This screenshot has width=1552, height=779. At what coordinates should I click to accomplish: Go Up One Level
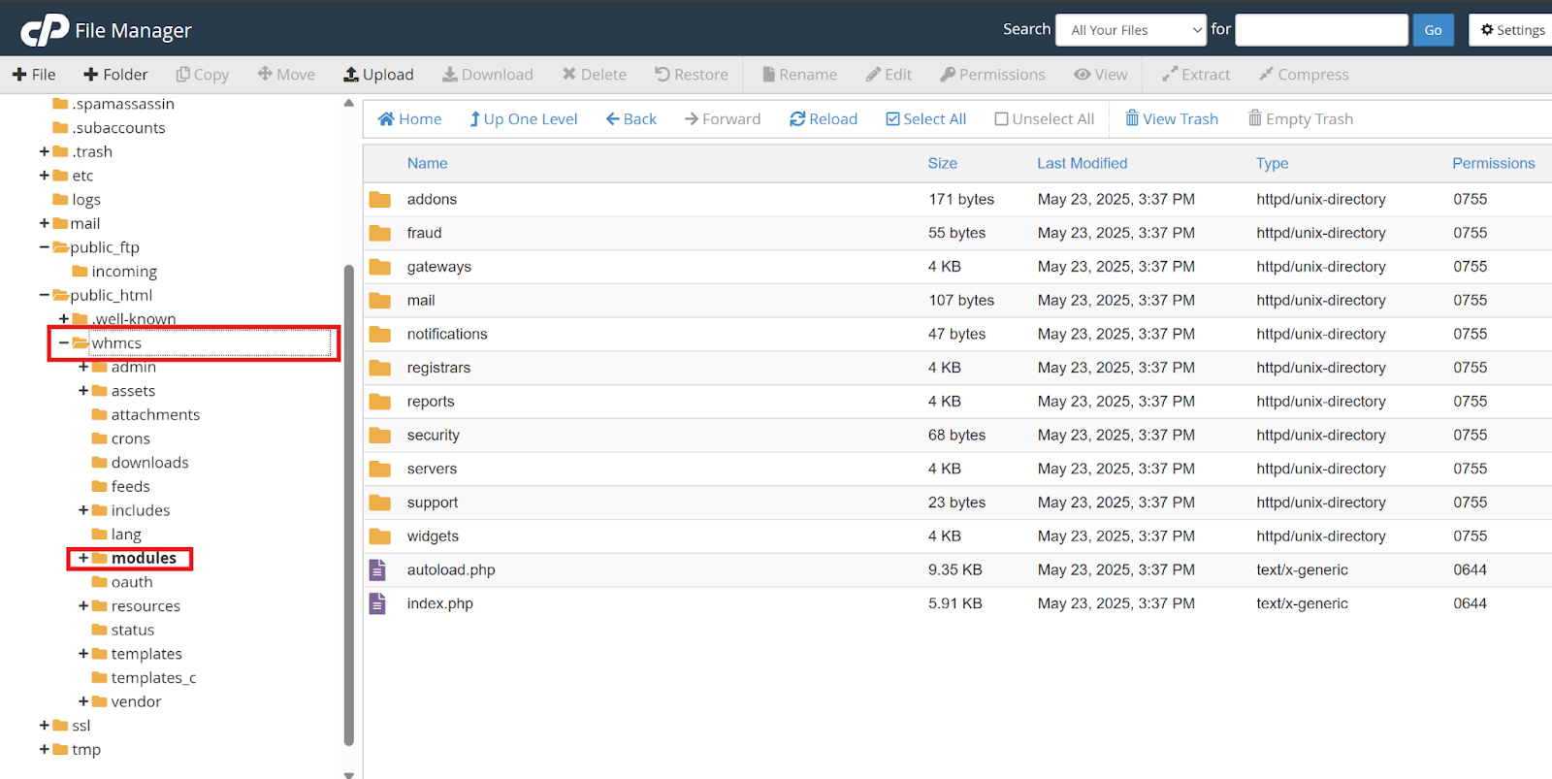524,119
